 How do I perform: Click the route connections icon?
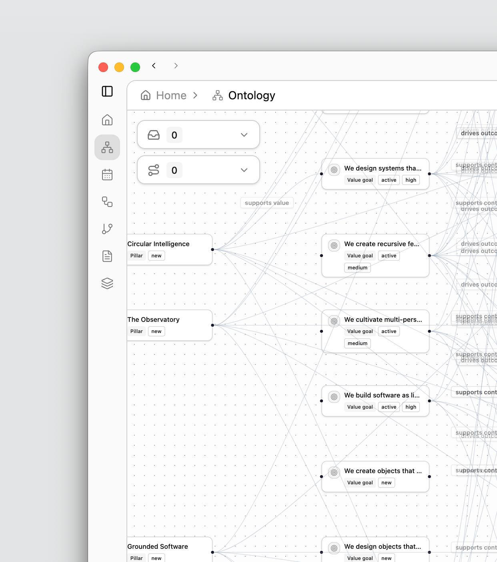tap(154, 170)
